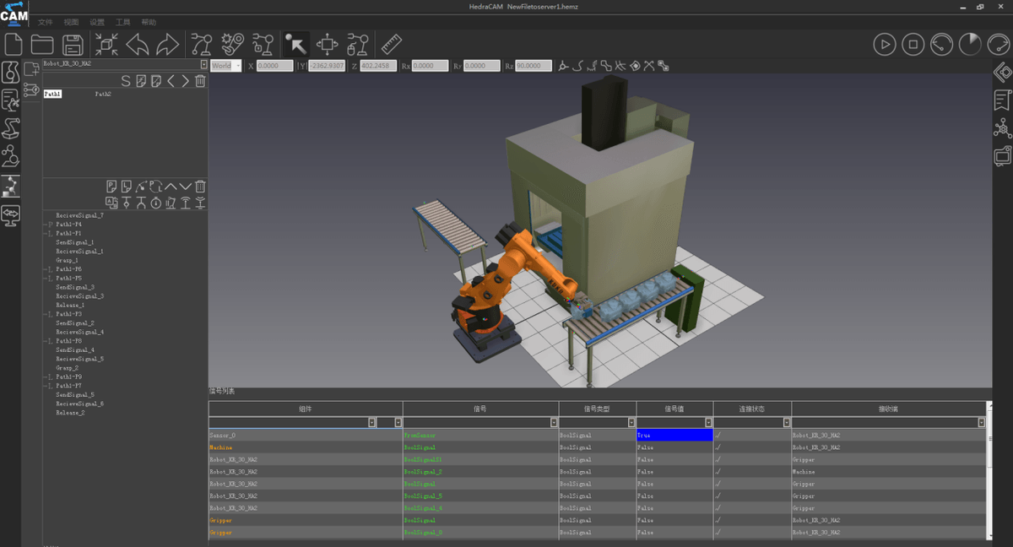Click the fit-view cube icon in the toolbar
This screenshot has width=1013, height=547.
tap(107, 45)
